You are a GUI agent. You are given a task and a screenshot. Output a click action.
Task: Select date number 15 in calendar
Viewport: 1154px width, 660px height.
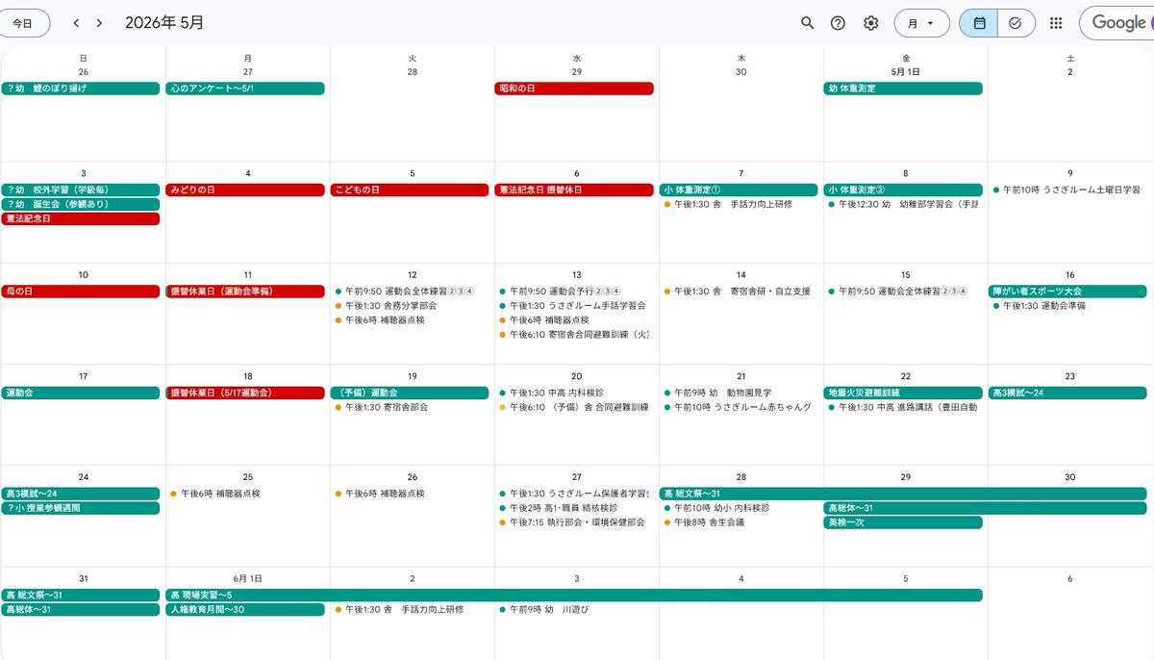905,275
